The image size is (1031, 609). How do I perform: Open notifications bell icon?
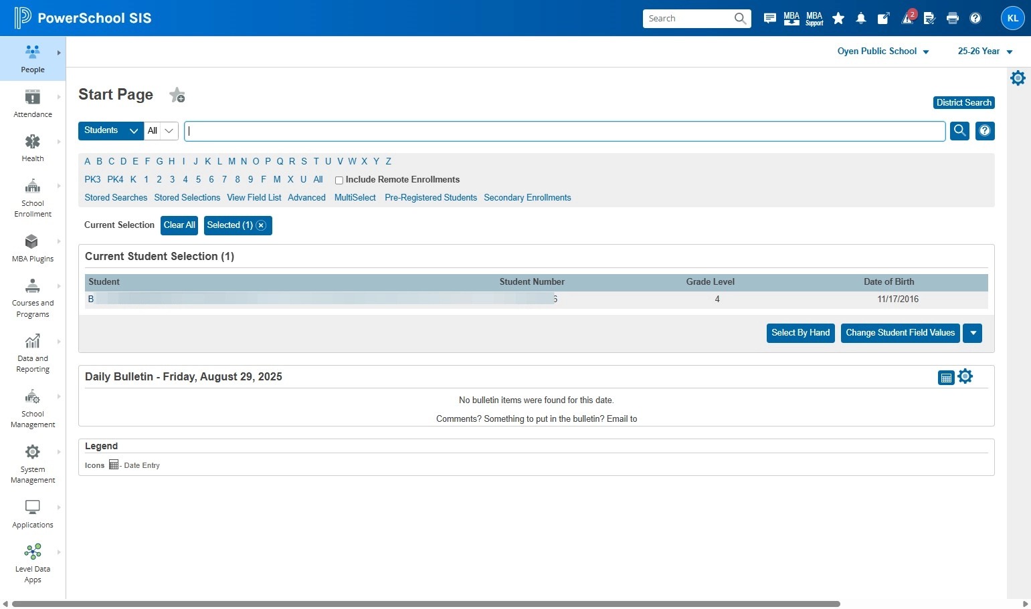click(x=861, y=18)
